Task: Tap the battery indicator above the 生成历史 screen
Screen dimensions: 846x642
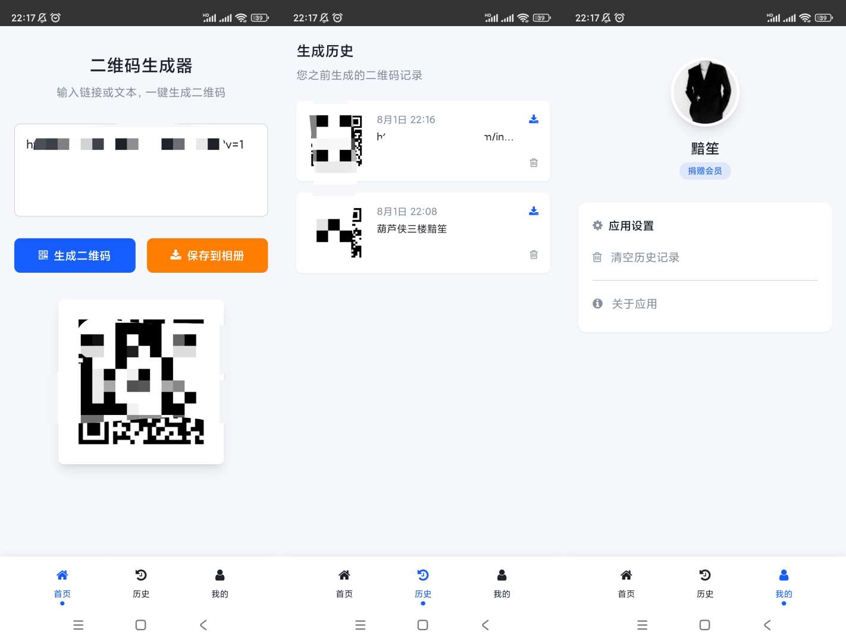Action: (542, 18)
